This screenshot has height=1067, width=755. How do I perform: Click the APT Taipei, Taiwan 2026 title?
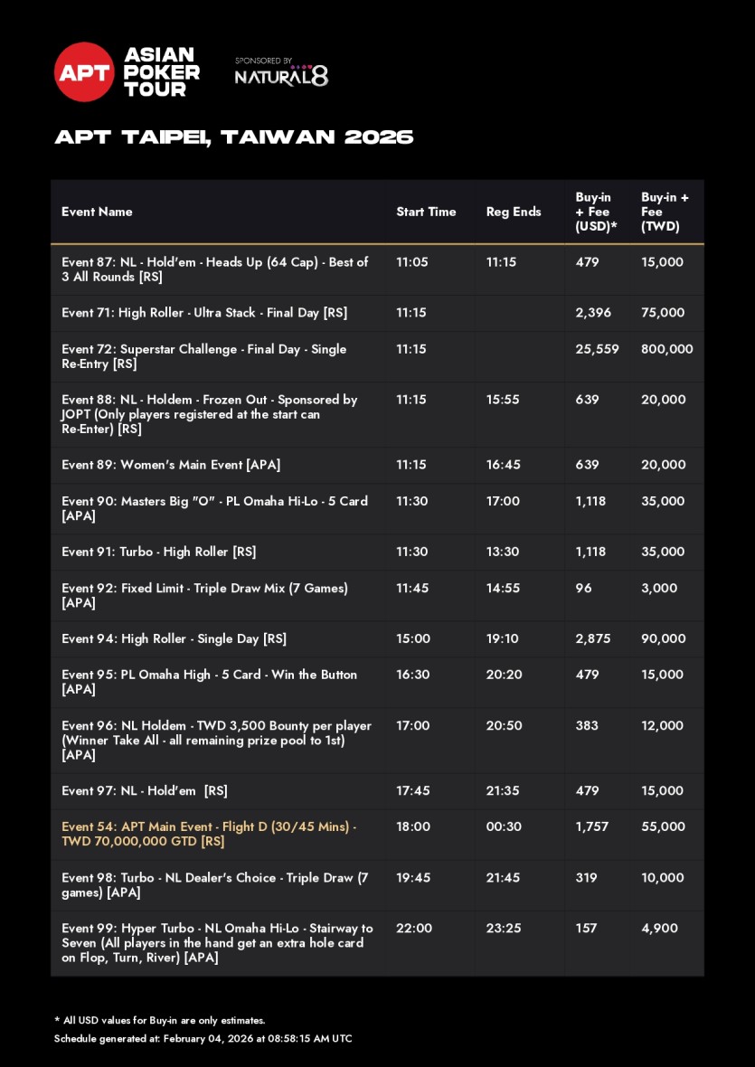pyautogui.click(x=234, y=137)
